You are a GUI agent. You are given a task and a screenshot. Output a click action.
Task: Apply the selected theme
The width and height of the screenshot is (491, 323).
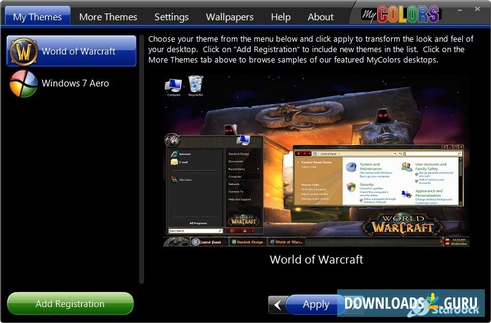316,304
